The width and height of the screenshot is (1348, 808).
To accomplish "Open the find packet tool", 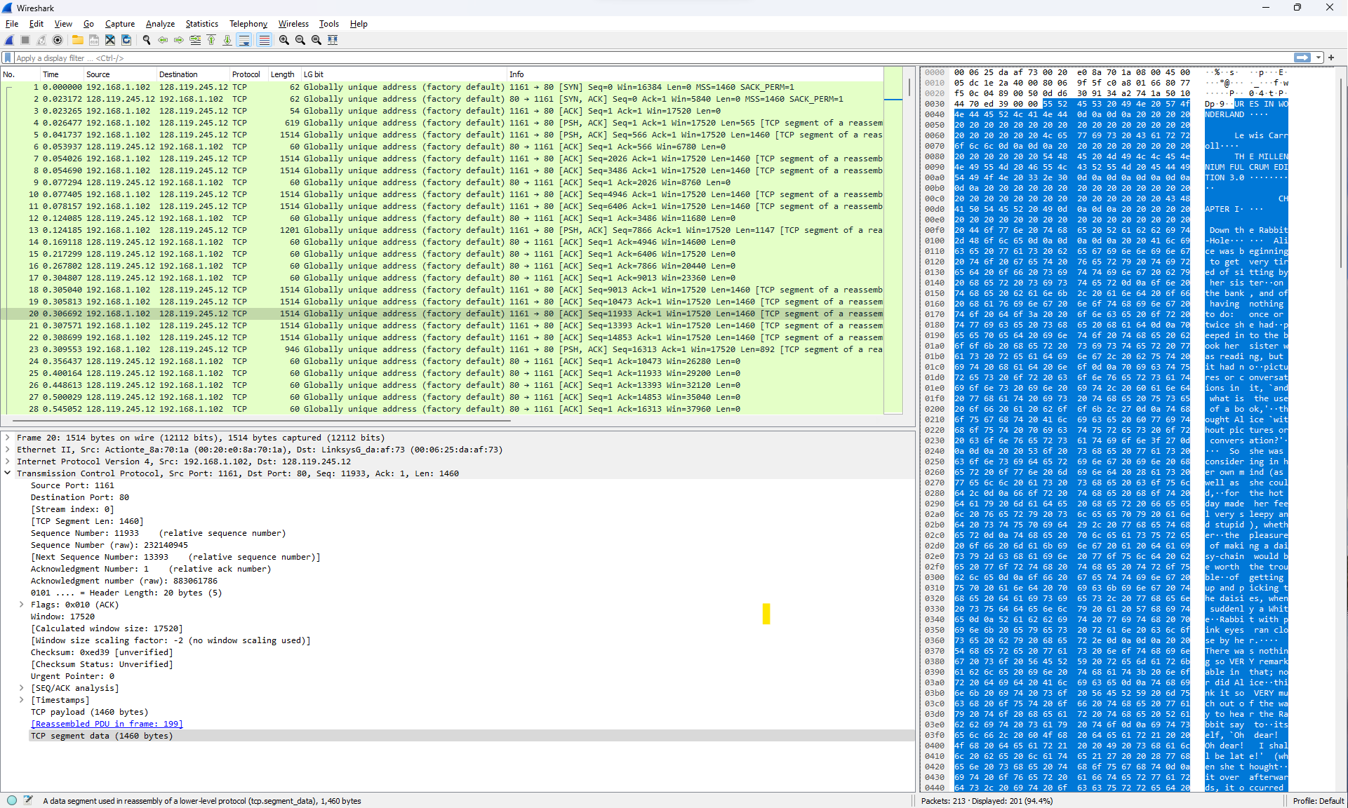I will 147,40.
